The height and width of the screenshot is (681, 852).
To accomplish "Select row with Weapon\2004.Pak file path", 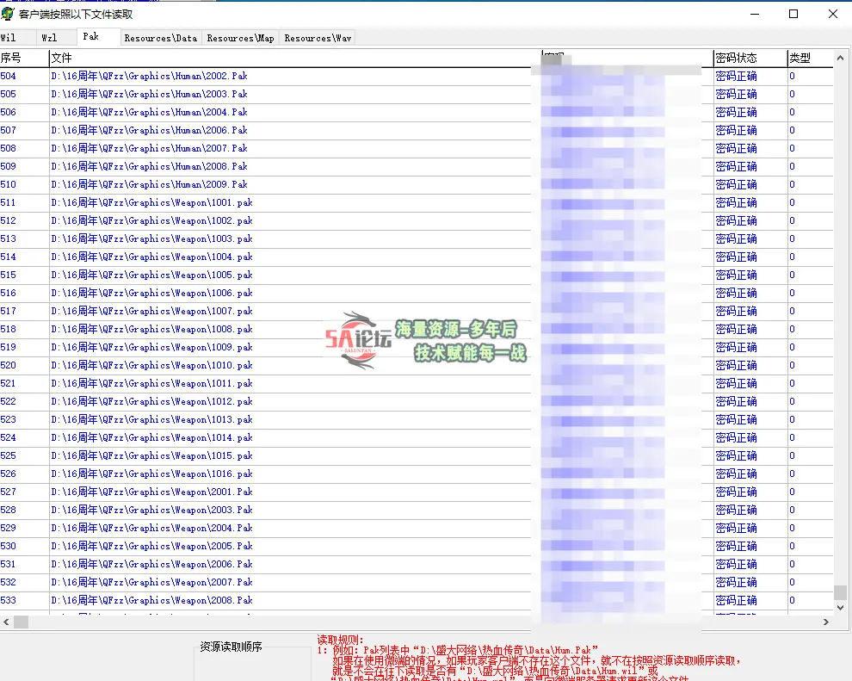I will point(417,528).
